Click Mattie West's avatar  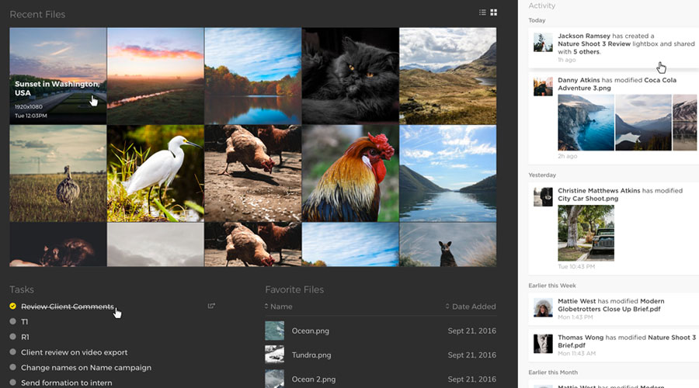543,307
